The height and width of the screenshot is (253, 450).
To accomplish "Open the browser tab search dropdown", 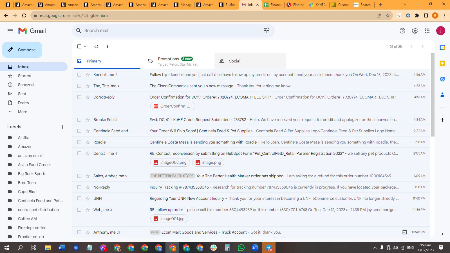I will coord(405,5).
